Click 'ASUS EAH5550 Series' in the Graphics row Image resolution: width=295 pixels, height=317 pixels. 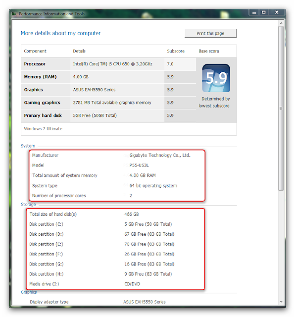[94, 90]
